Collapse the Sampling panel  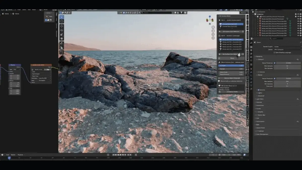259,56
